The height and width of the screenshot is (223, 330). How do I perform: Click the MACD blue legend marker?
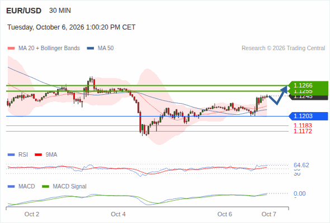[x=11, y=187]
